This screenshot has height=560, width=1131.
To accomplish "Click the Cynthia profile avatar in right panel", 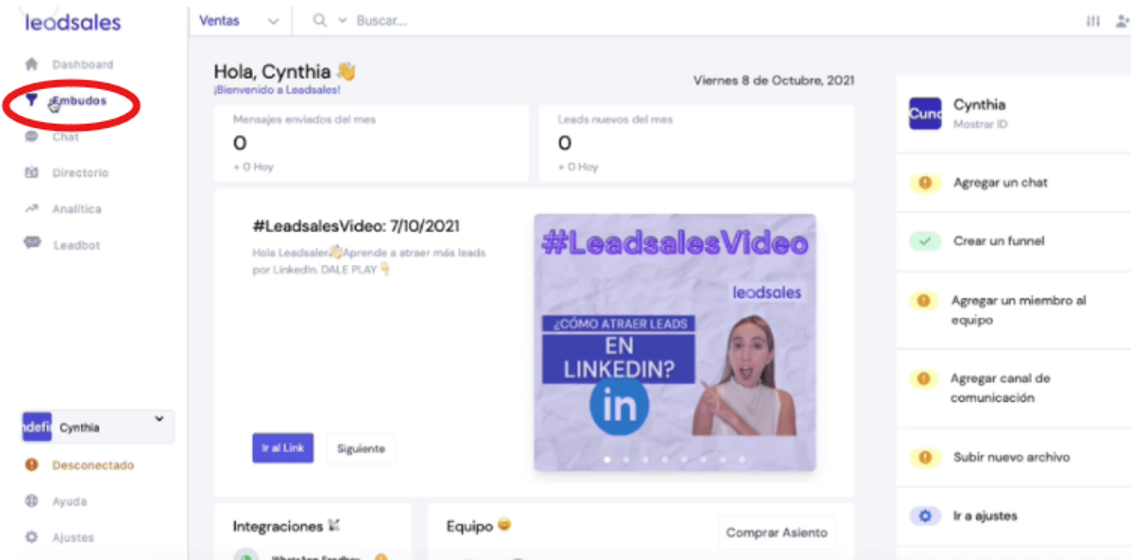I will [925, 113].
